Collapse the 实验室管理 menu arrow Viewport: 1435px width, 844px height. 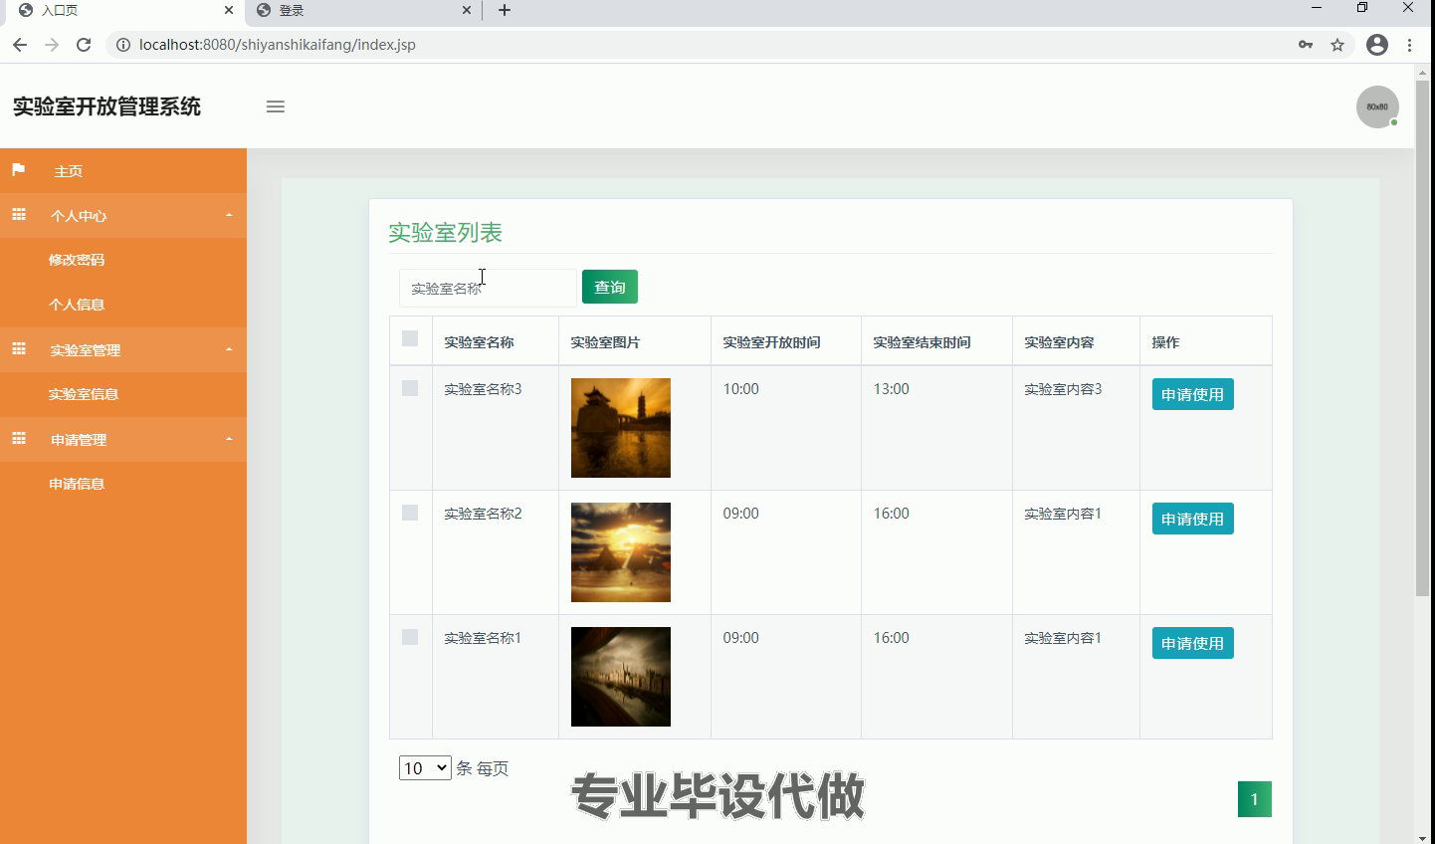[x=229, y=349]
